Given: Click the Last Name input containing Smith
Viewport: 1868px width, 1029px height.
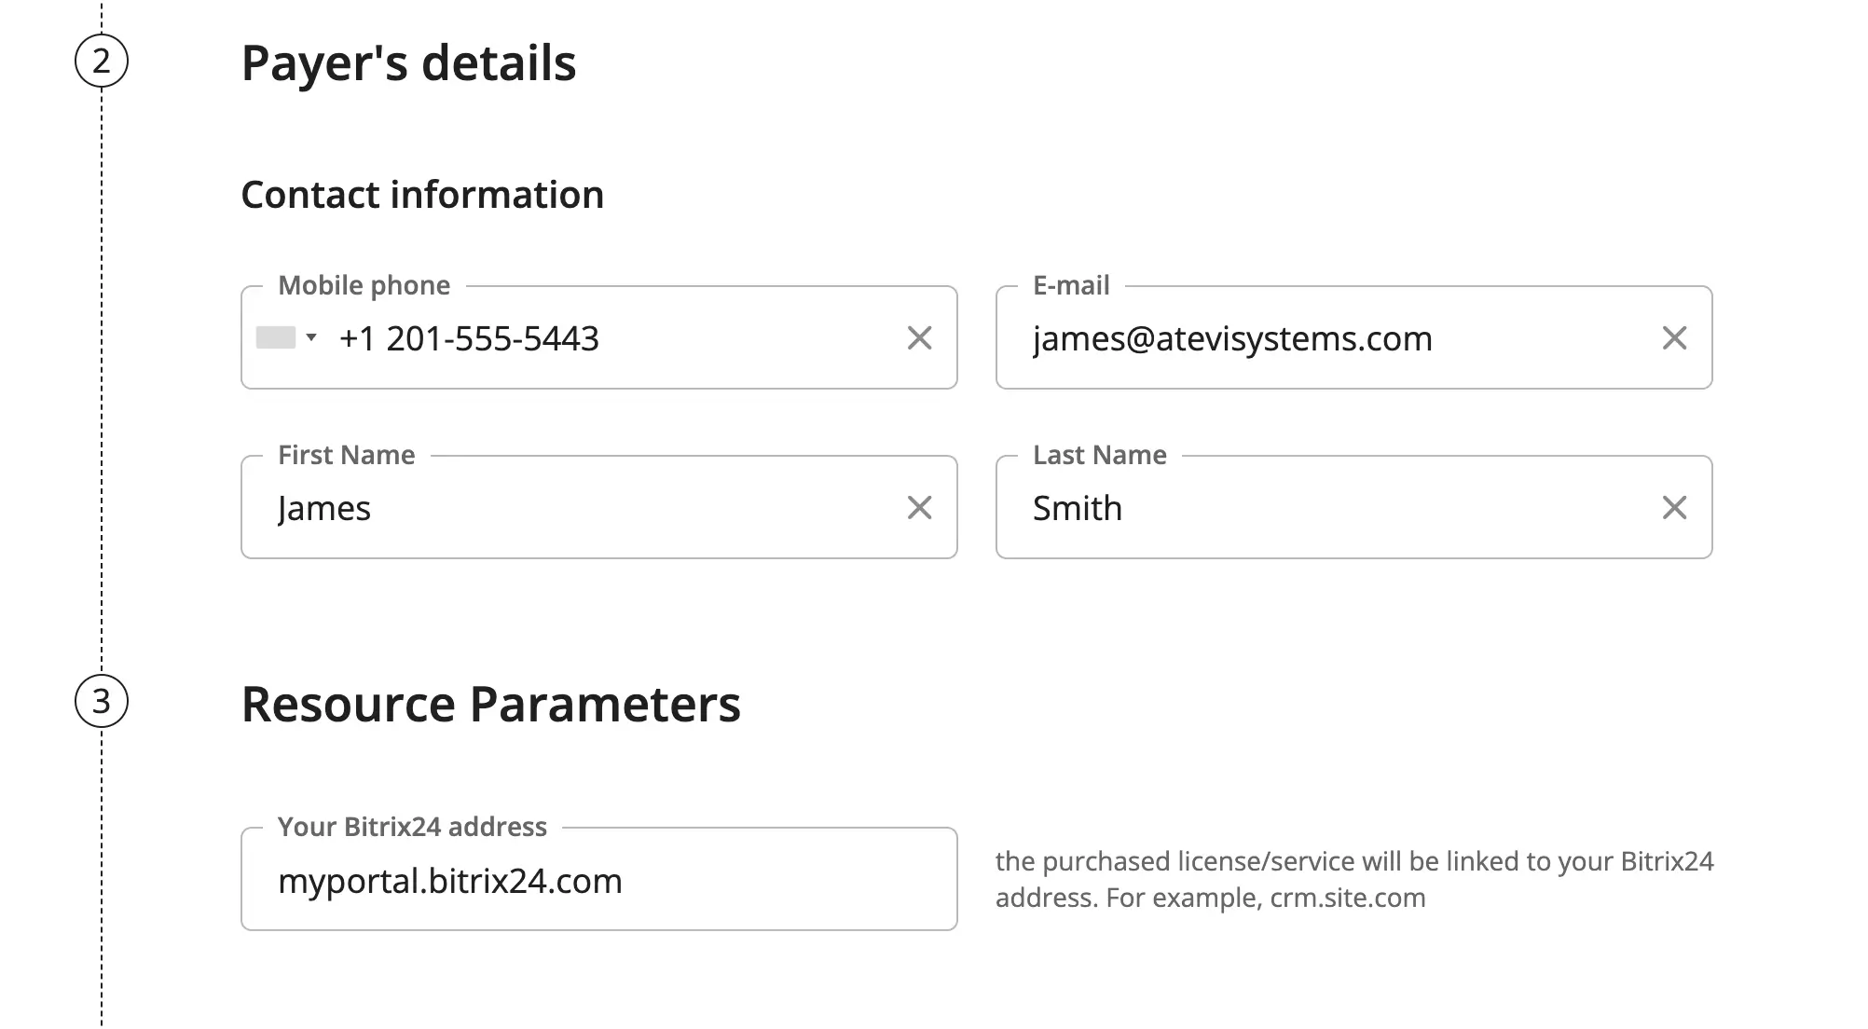Looking at the screenshot, I should click(x=1324, y=509).
